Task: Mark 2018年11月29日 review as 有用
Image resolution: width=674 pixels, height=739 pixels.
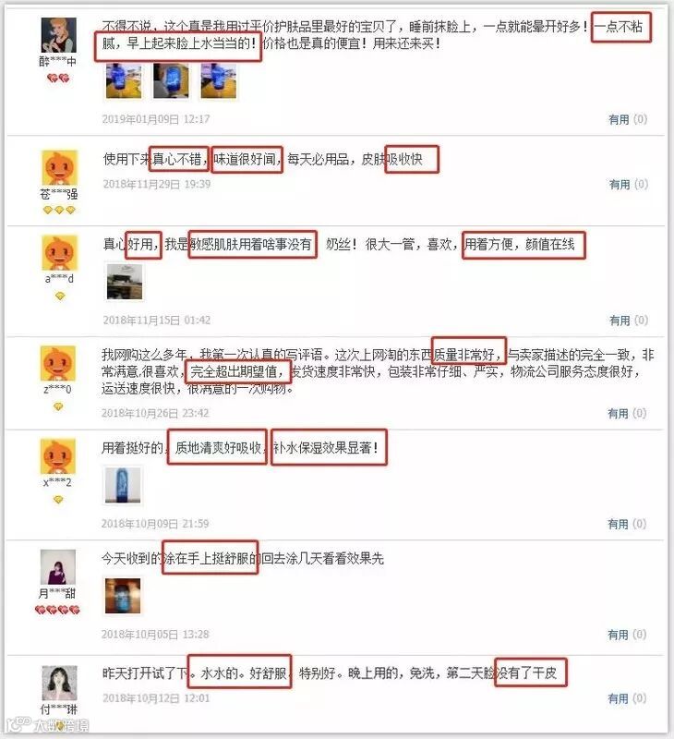Action: point(629,184)
